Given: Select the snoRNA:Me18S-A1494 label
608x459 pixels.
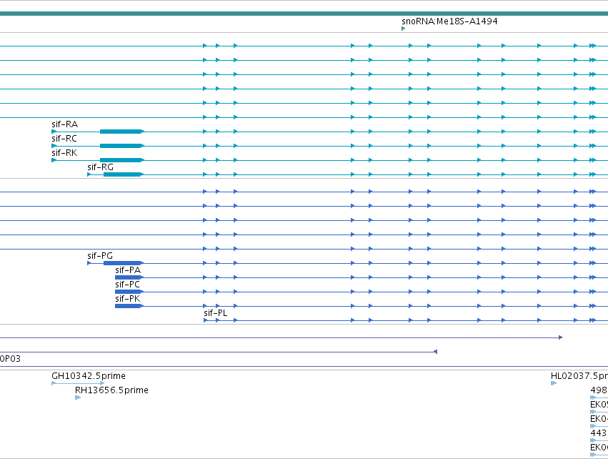Looking at the screenshot, I should [449, 21].
